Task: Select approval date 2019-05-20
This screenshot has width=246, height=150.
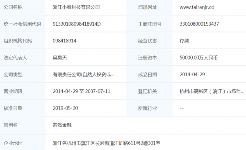Action: (66, 108)
